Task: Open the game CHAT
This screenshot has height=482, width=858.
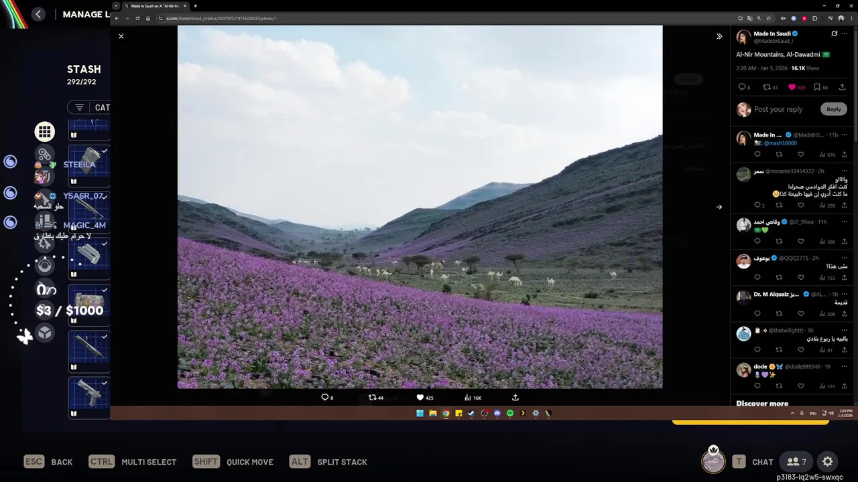Action: [x=753, y=462]
